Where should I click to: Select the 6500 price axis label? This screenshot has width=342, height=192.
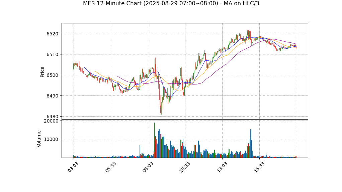tap(52, 75)
